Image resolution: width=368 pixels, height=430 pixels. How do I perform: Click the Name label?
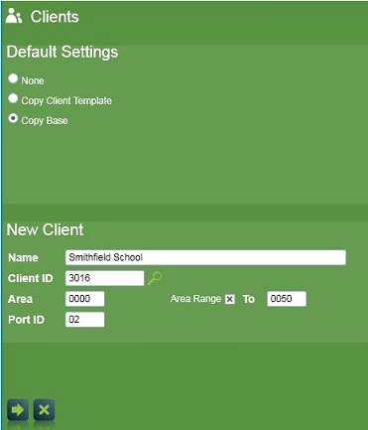point(23,258)
